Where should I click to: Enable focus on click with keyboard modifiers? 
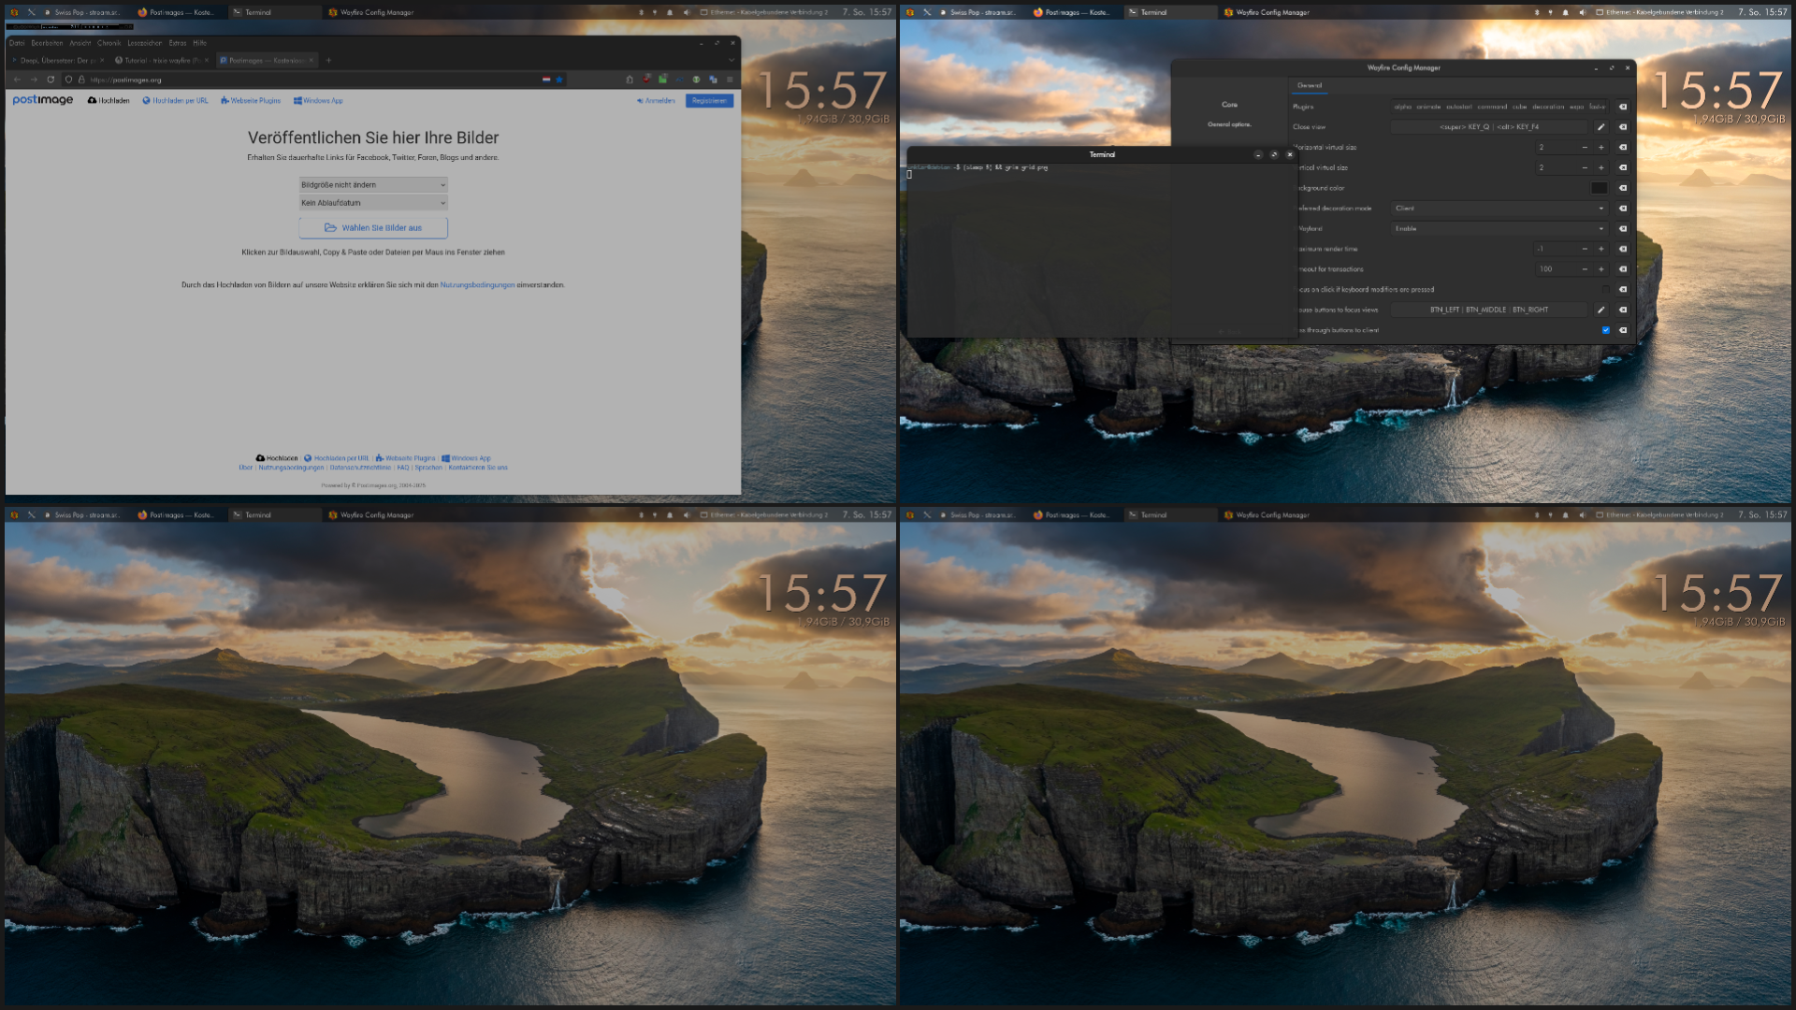point(1606,290)
